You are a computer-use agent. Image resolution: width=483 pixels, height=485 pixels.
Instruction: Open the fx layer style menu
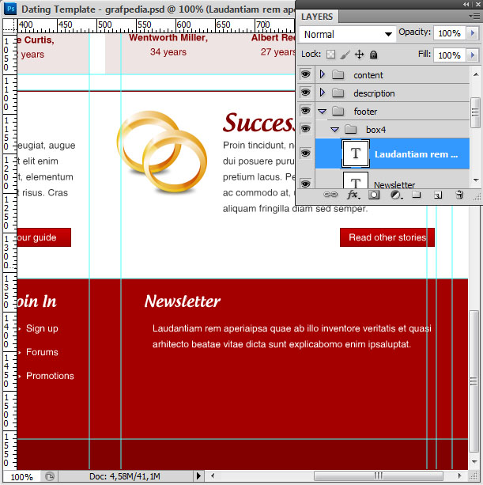pyautogui.click(x=353, y=195)
